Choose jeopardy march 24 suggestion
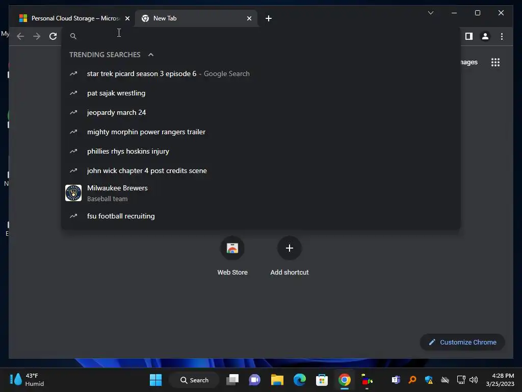Screen dimensions: 522x392 click(261, 112)
